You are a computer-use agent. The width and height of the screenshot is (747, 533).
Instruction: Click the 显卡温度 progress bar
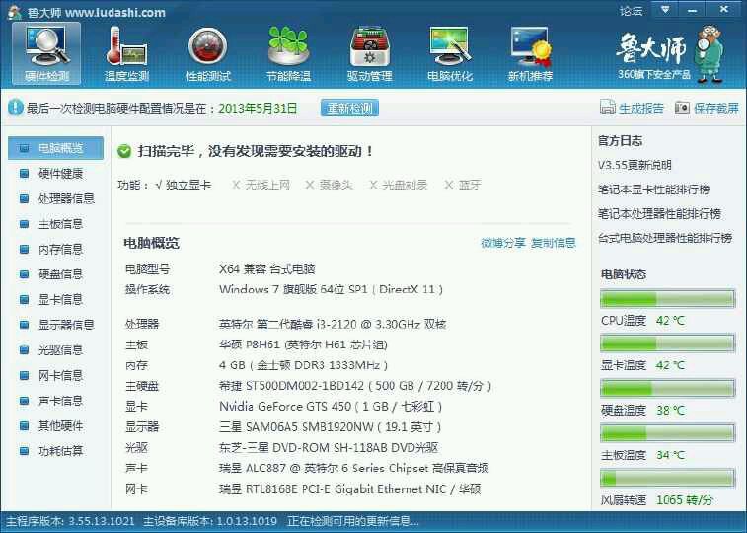(x=667, y=343)
